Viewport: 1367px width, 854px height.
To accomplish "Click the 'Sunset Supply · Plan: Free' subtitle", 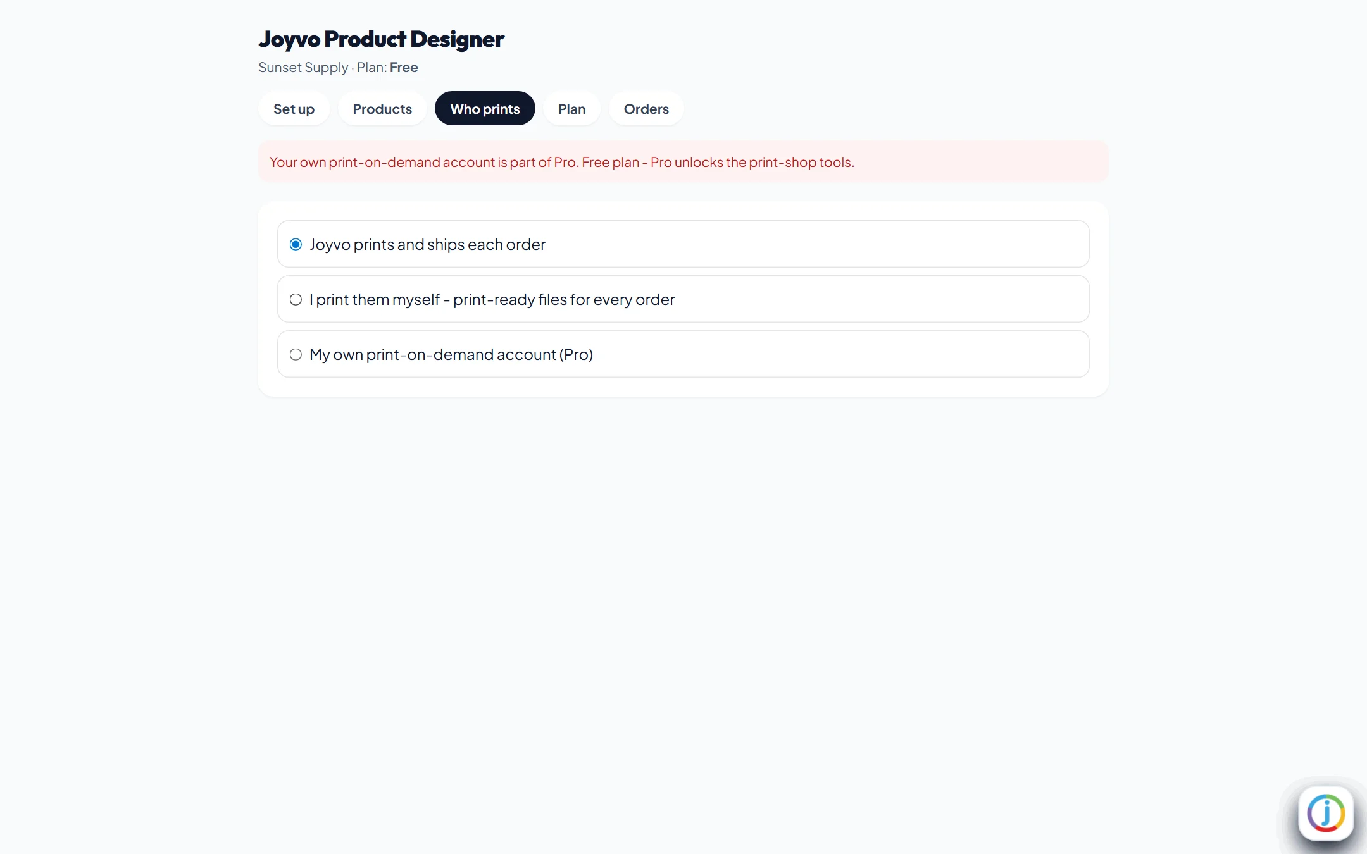I will 338,68.
